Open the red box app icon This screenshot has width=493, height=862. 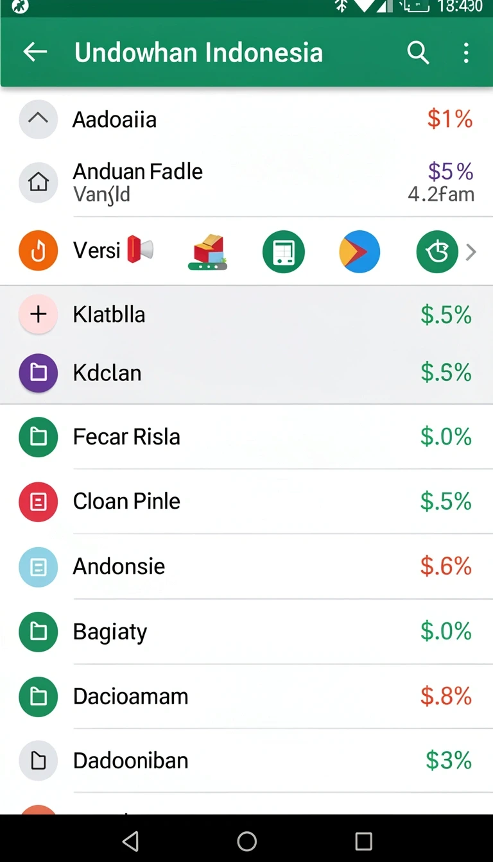tap(208, 251)
